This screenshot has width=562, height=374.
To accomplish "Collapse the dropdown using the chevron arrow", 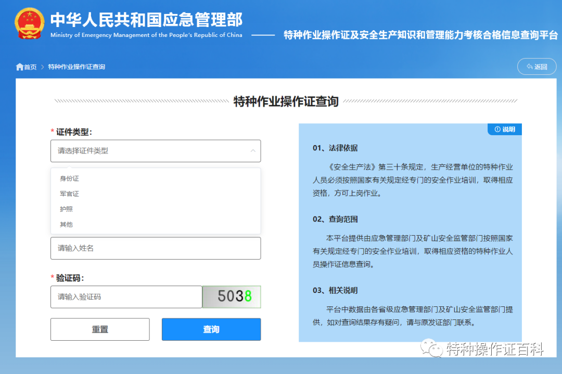I will coord(253,151).
